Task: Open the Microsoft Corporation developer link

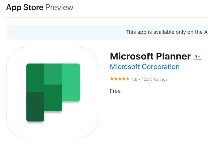Action: tap(145, 67)
